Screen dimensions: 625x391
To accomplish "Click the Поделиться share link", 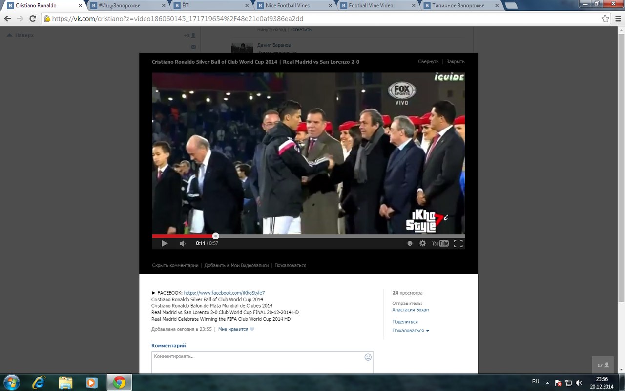I will [x=405, y=322].
